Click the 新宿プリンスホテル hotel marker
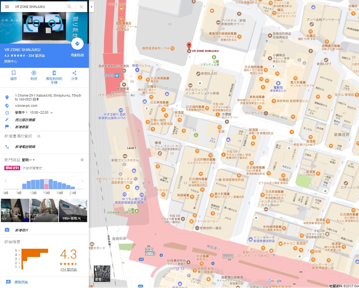This screenshot has width=359, height=288. tap(125, 156)
